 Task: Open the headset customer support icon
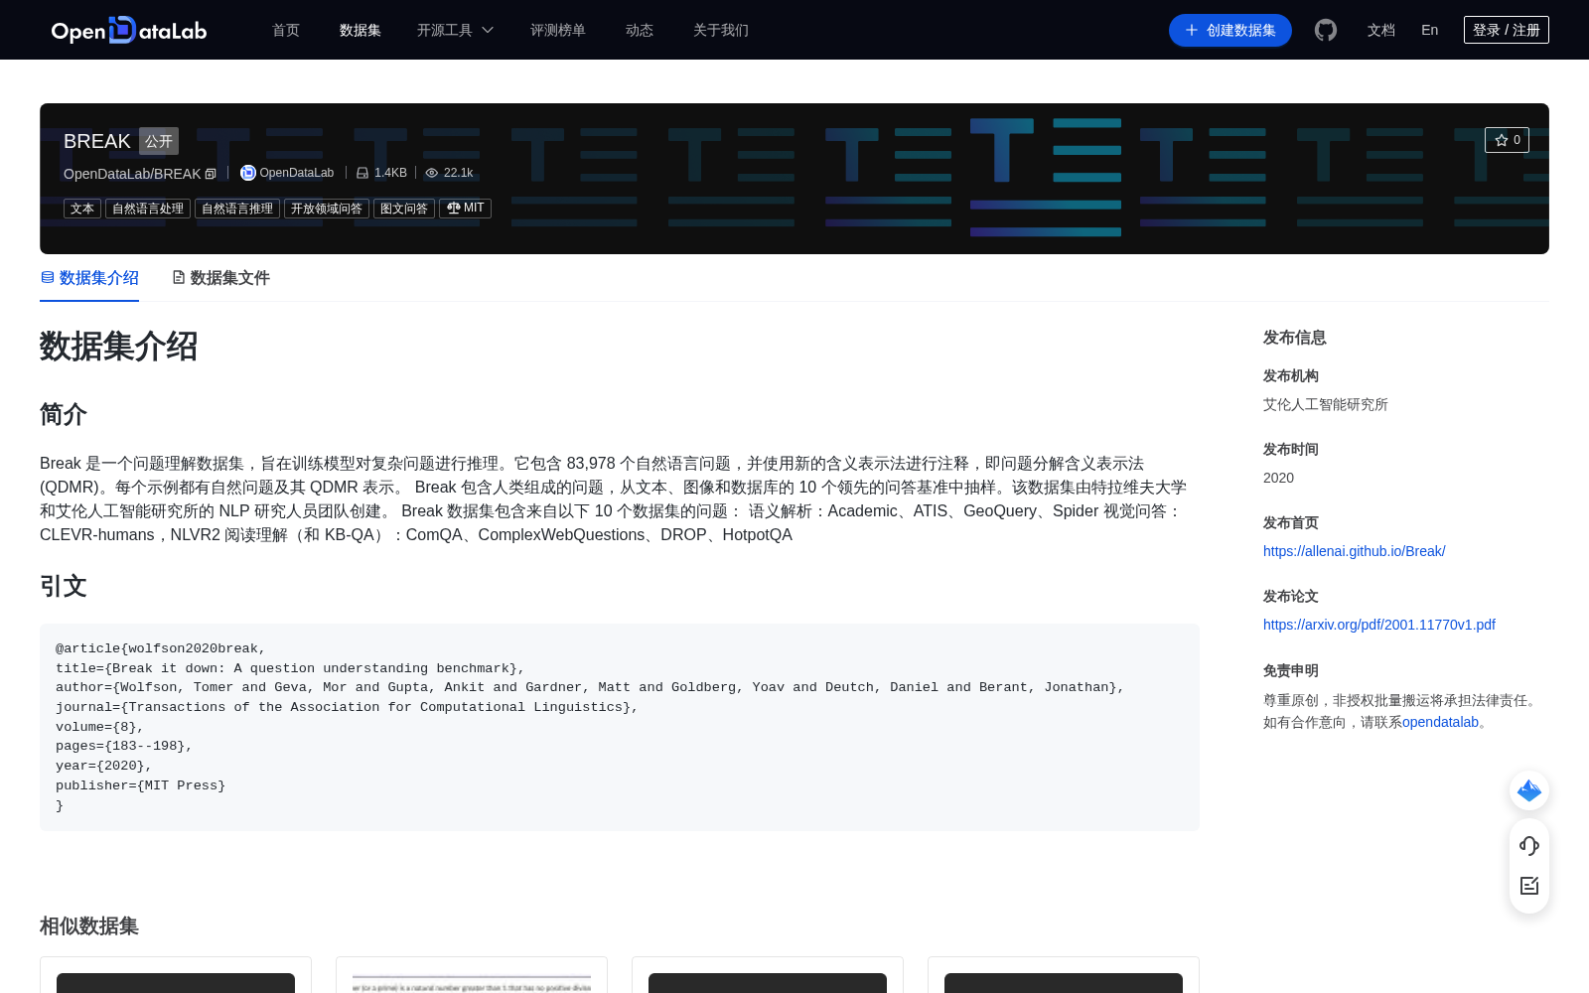coord(1529,846)
